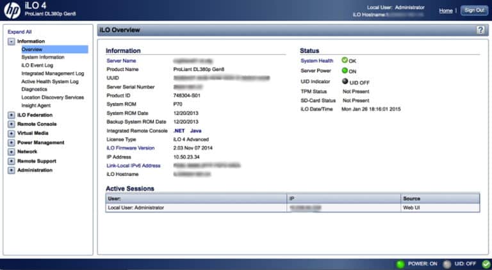Screen dimensions: 492x270
Task: Open Integrated Management Log
Action: coord(53,74)
